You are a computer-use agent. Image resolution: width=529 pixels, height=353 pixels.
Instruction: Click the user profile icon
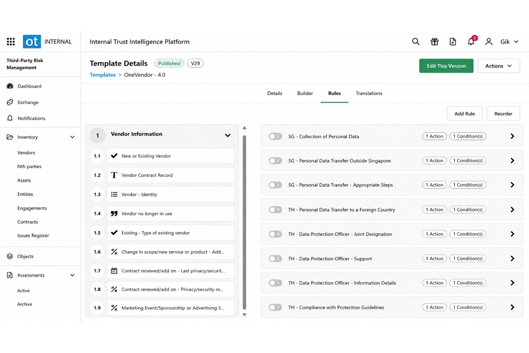[489, 41]
